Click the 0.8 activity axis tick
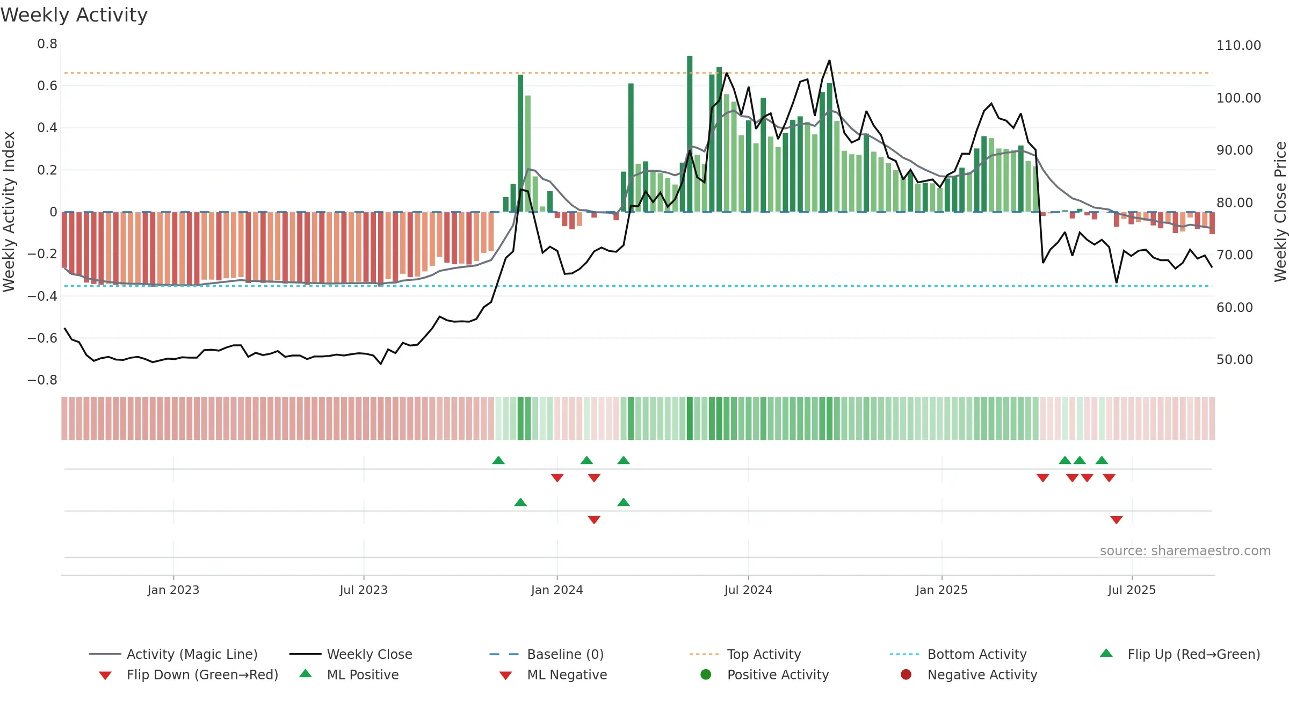Viewport: 1289px width, 725px height. pos(47,44)
